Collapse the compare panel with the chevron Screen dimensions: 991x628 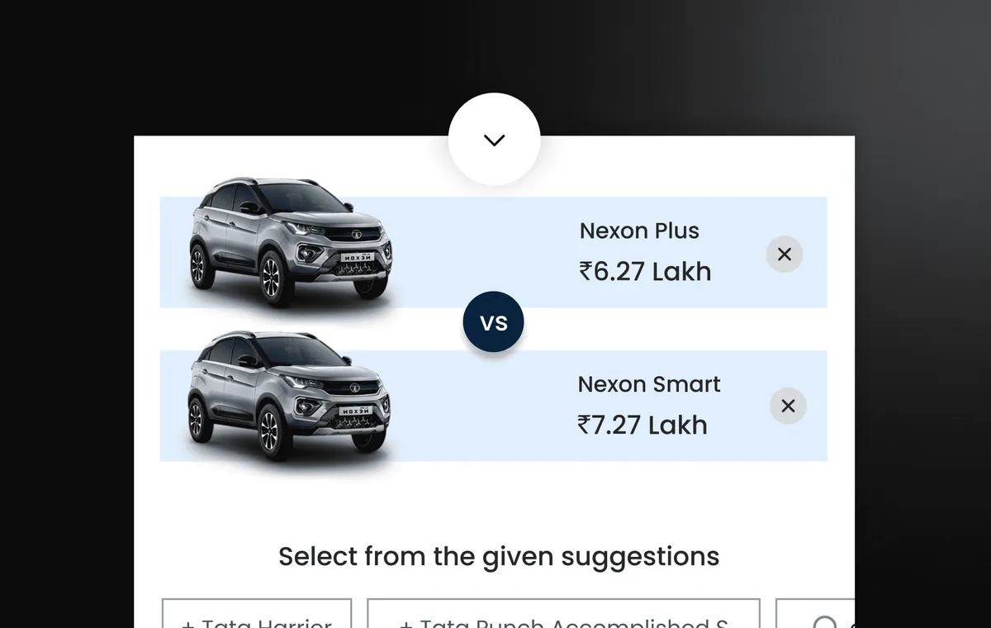tap(494, 140)
